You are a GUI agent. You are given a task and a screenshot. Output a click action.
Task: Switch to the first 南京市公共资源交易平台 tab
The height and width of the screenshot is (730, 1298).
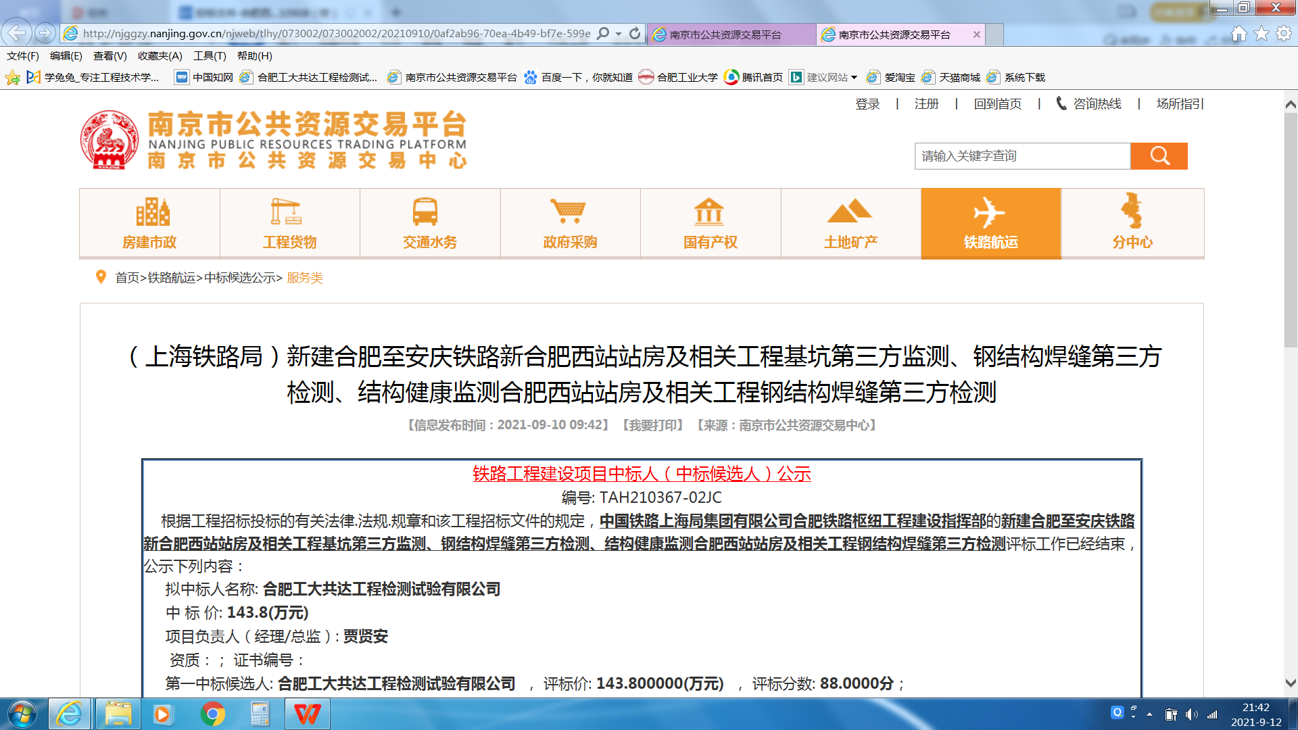tap(731, 34)
